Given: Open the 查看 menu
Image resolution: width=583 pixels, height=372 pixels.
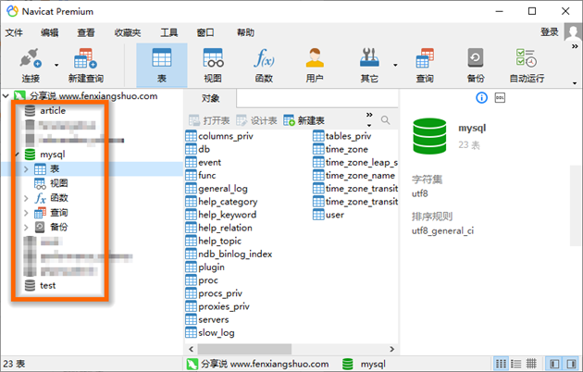Looking at the screenshot, I should pyautogui.click(x=86, y=32).
